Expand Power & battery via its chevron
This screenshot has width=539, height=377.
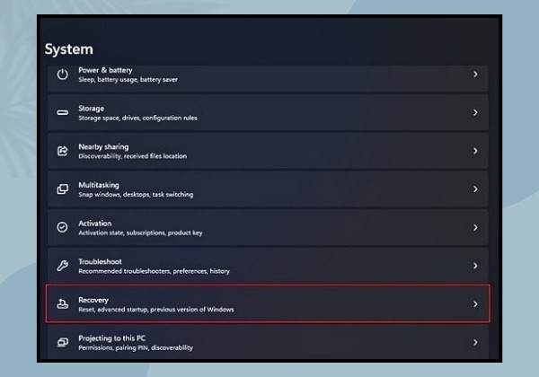point(475,75)
